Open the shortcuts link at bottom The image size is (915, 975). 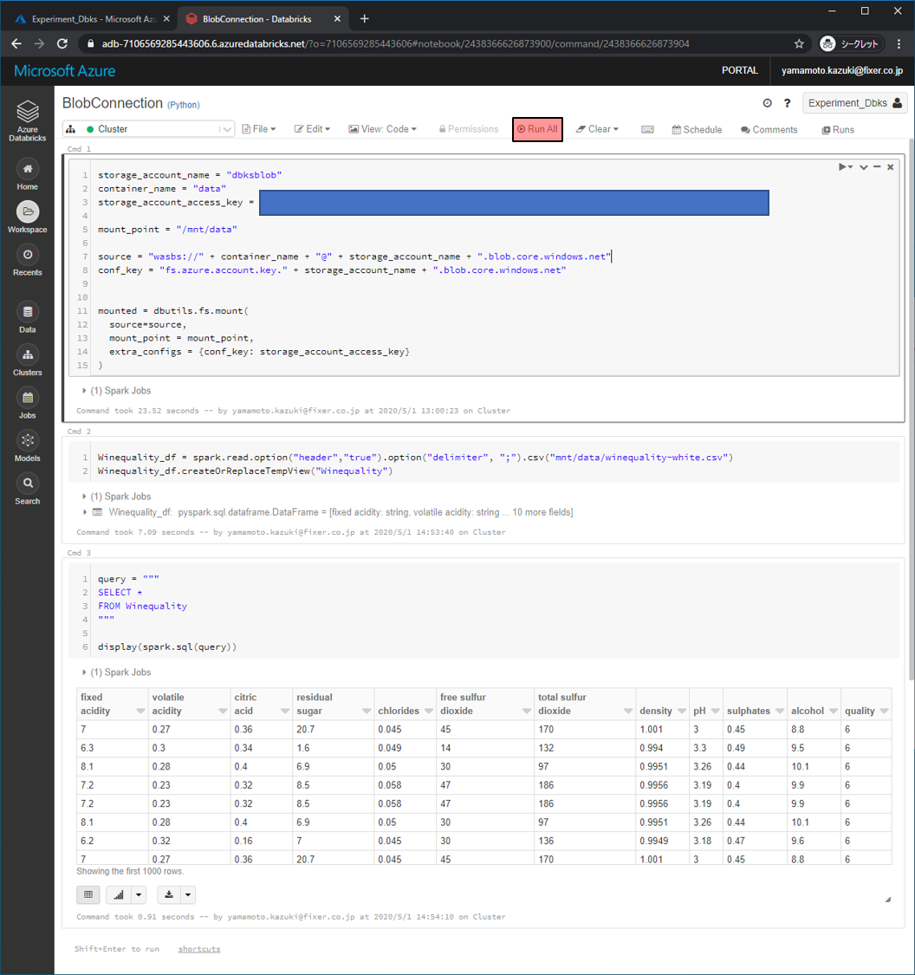coord(199,949)
